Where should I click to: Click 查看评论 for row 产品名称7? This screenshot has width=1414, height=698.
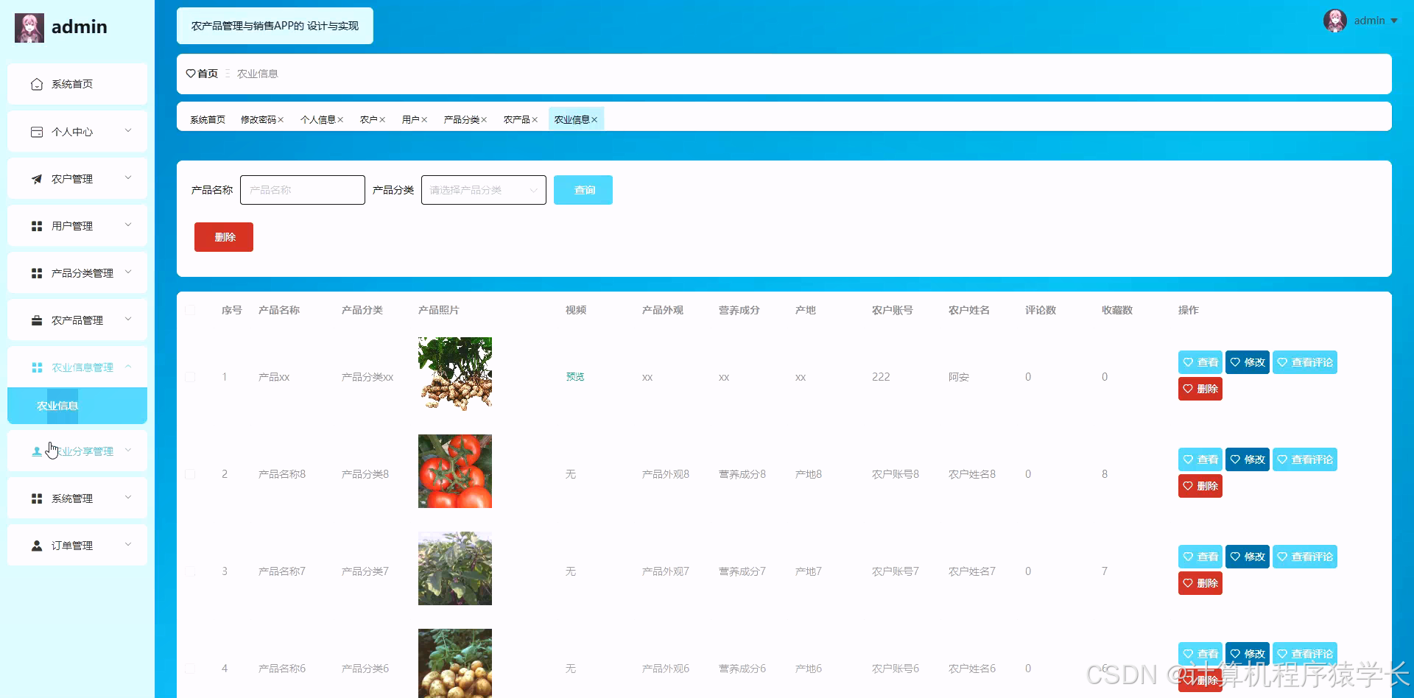(x=1305, y=557)
